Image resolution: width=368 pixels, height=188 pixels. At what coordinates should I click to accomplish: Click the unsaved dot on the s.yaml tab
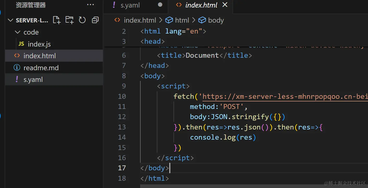tap(160, 5)
